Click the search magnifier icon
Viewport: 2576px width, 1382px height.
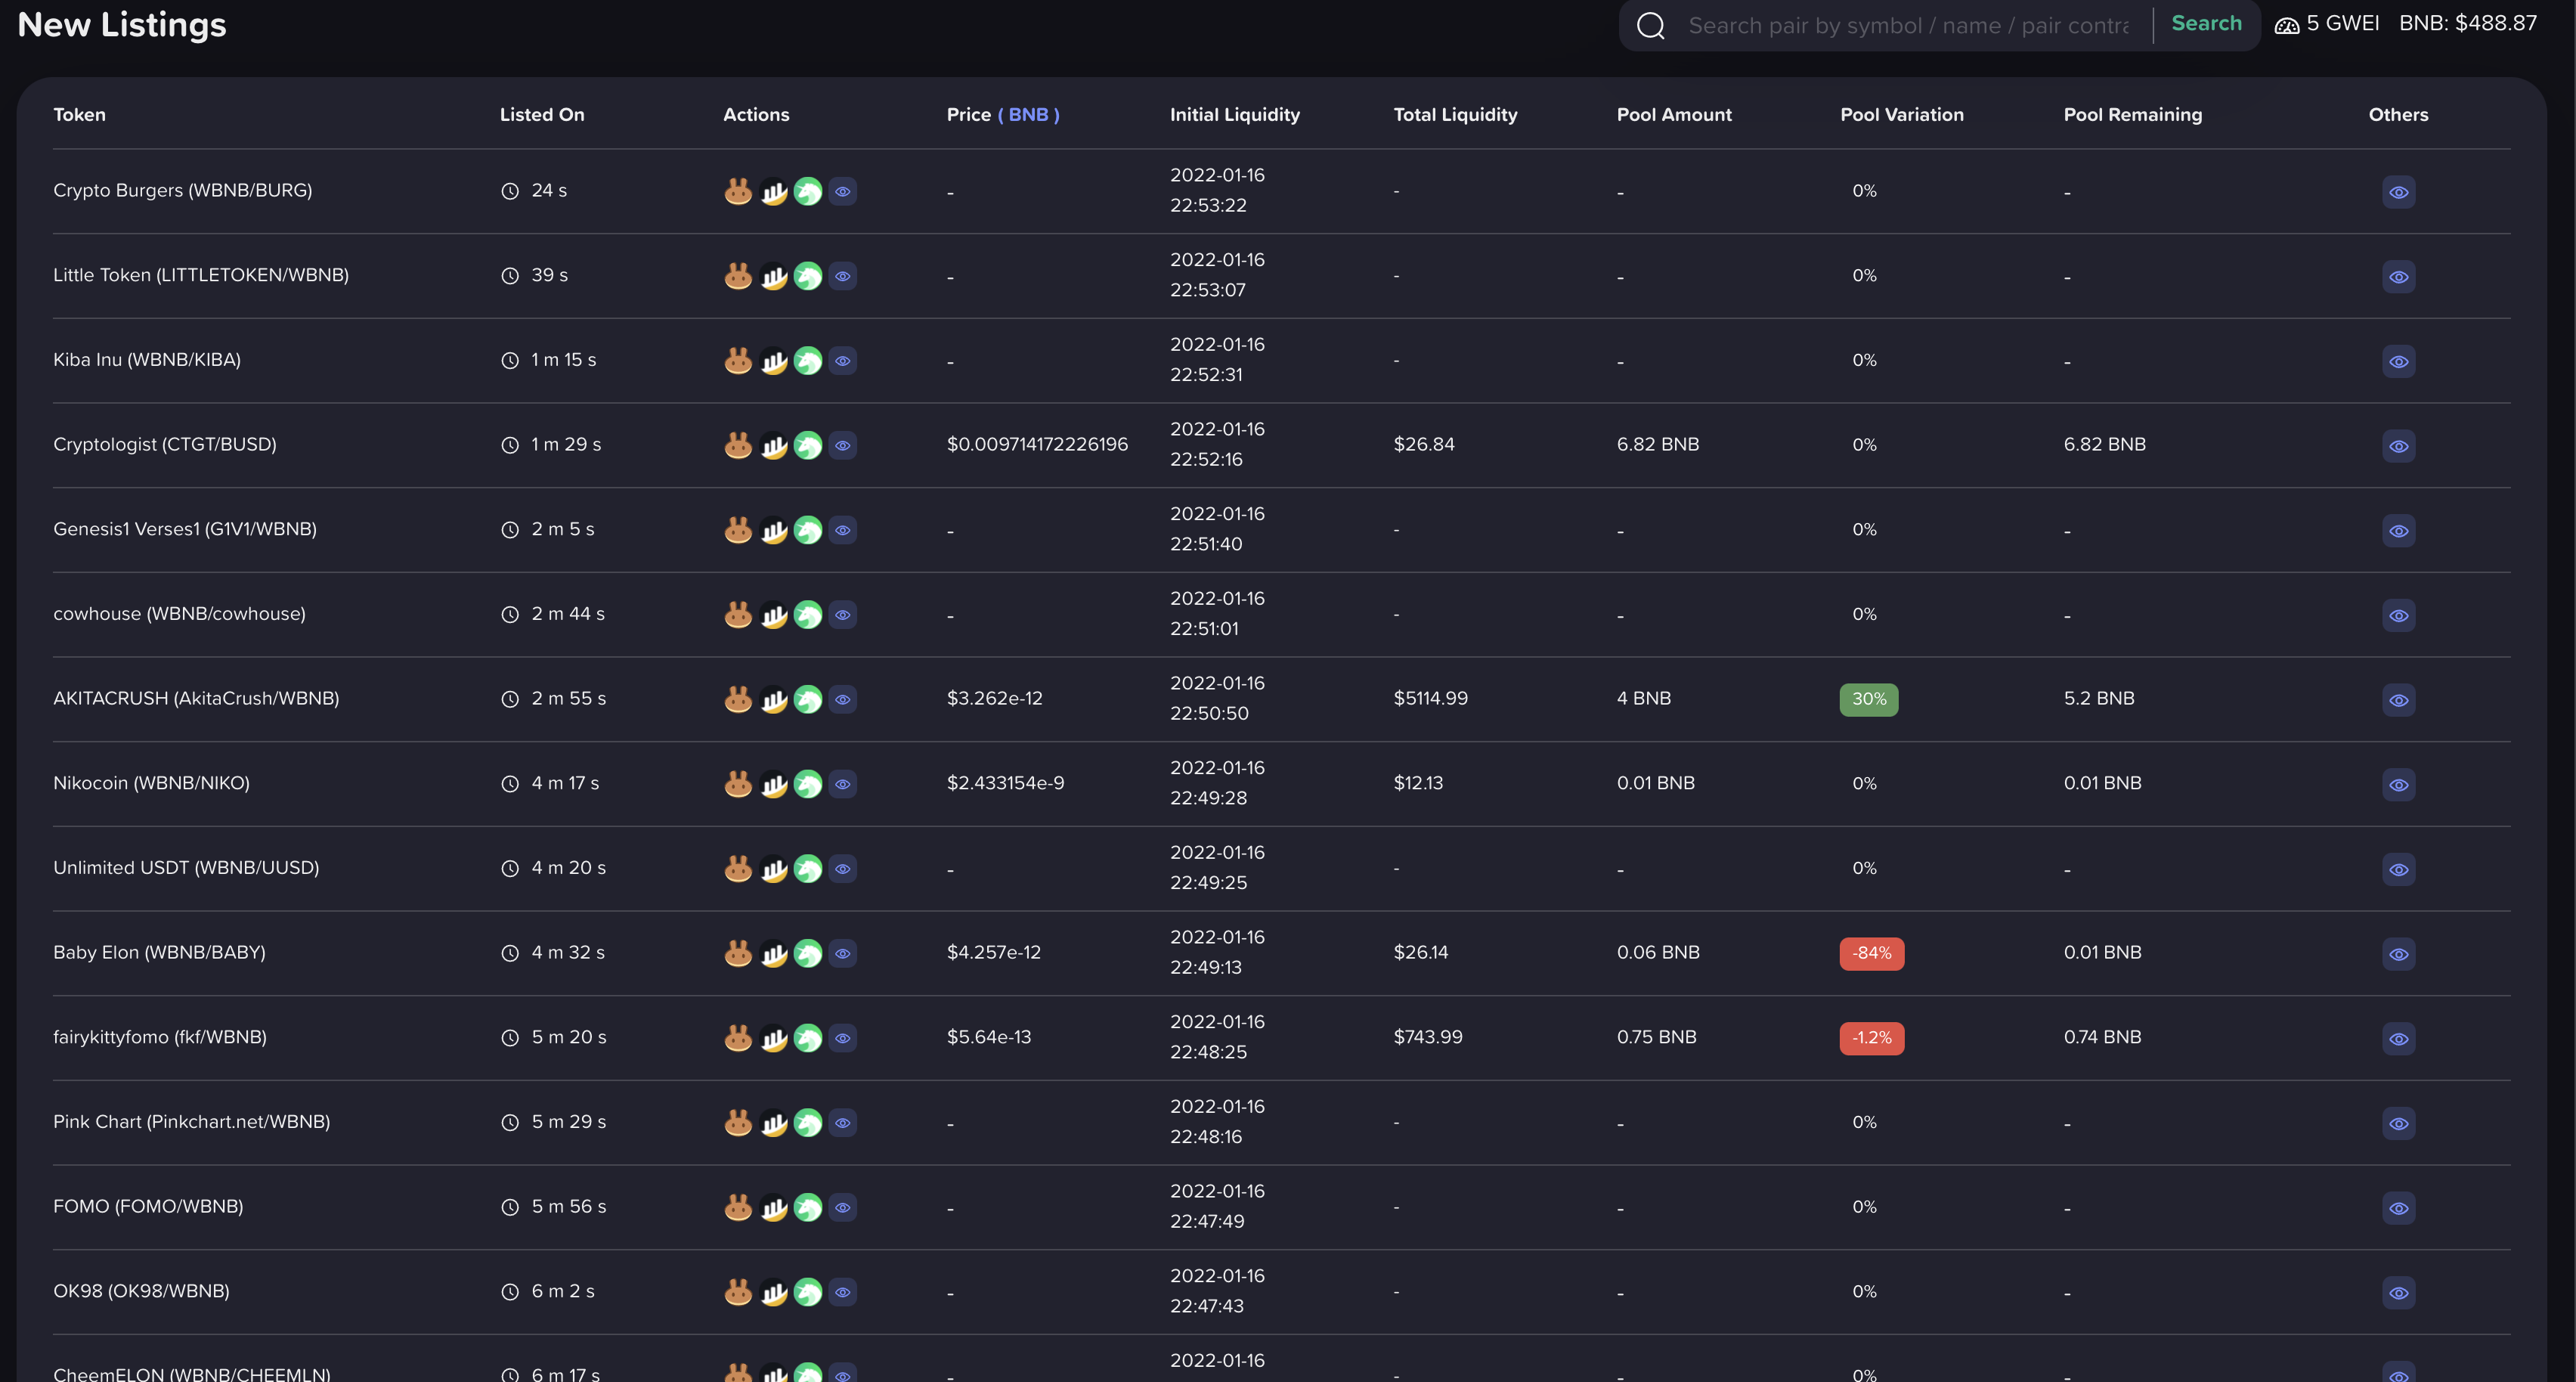1651,25
